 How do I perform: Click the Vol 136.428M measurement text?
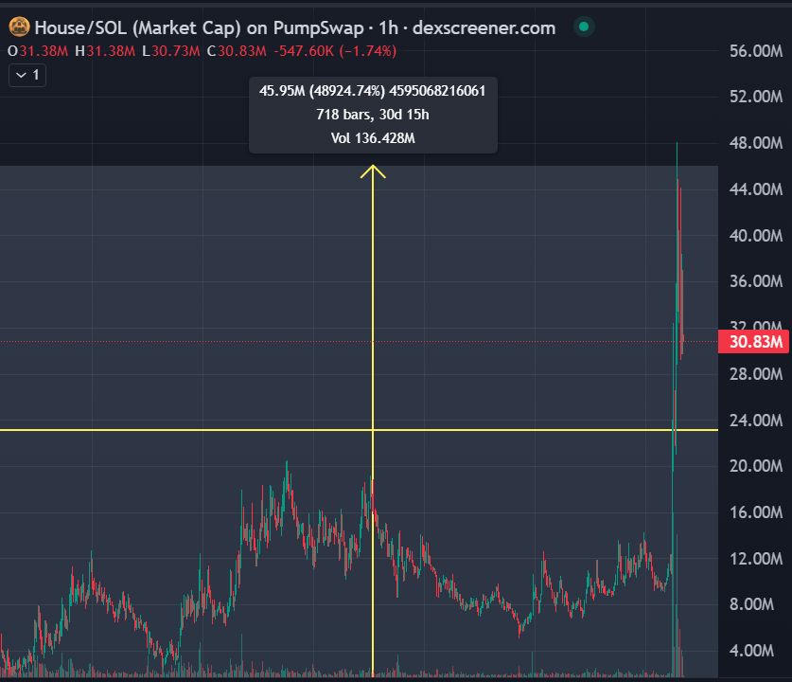click(x=373, y=138)
